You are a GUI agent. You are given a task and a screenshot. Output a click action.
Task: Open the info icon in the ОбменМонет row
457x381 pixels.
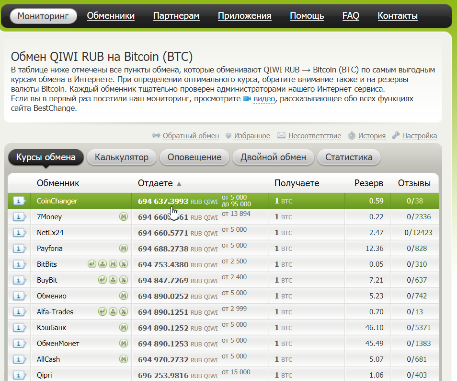[19, 344]
